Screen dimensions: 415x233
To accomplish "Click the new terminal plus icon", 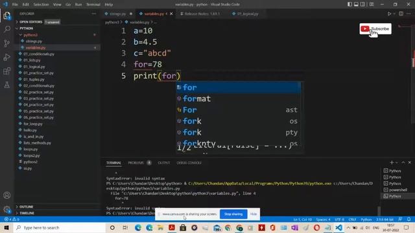I will click(392, 162).
